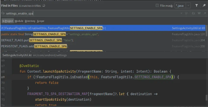Switch to the Scope tab
Viewport: 208px width, 107px height.
tap(40, 21)
